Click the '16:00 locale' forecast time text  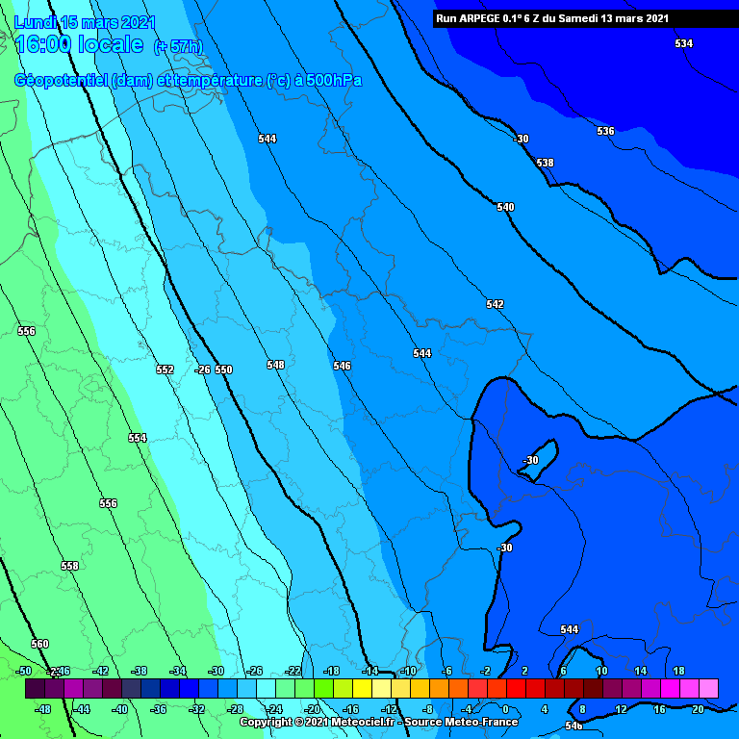pos(79,45)
